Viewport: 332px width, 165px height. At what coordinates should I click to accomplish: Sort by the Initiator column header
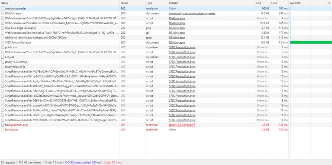click(x=212, y=3)
